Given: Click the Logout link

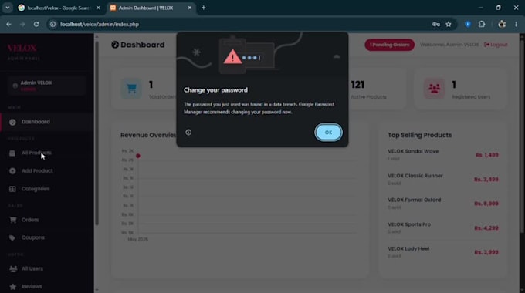Looking at the screenshot, I should (496, 45).
